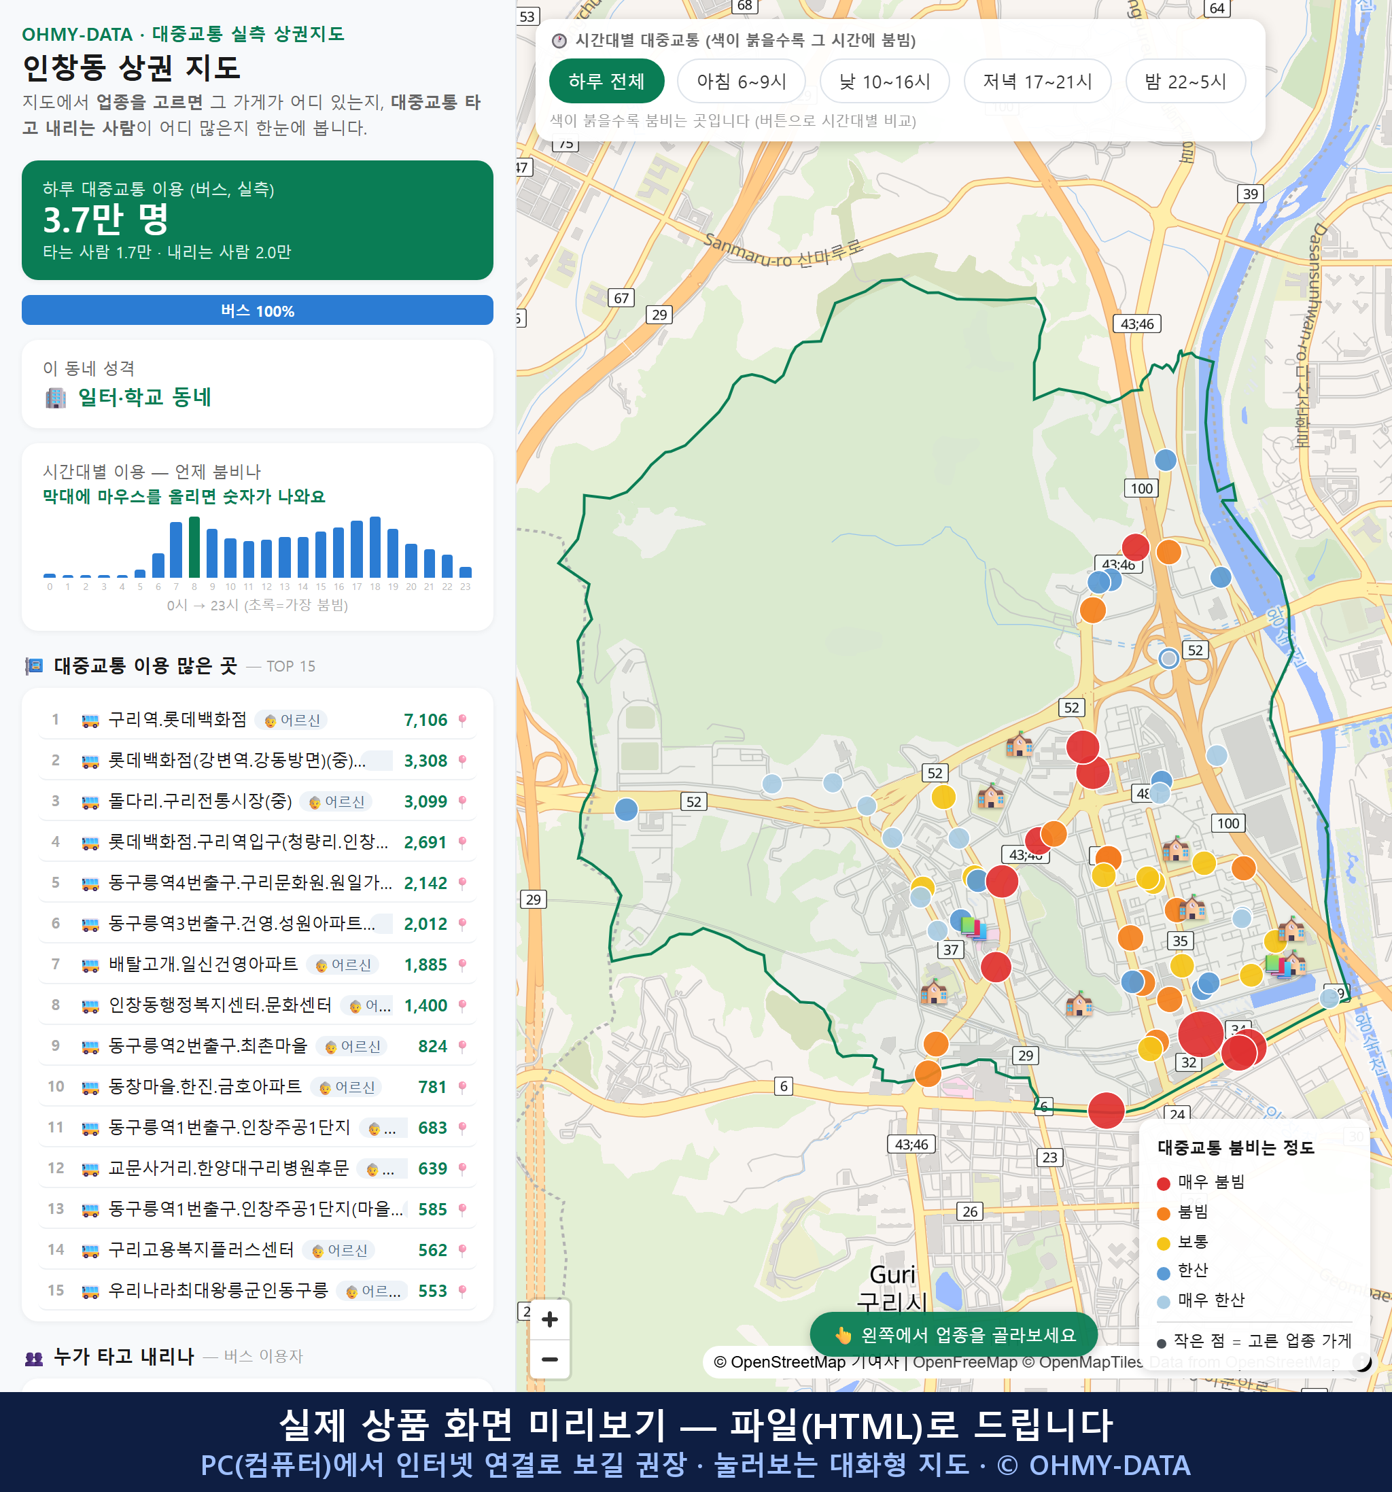The image size is (1392, 1492).
Task: Switch to 저녁 17~21시 time filter
Action: pyautogui.click(x=1037, y=81)
